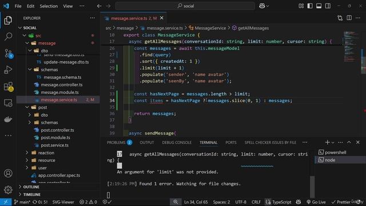366x206 pixels.
Task: Collapse the SOCIAL workspace root
Action: click(x=20, y=28)
